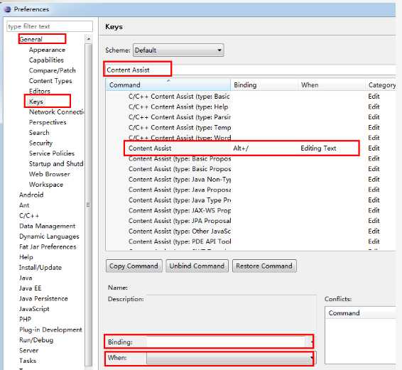Sort by the Command column header
The width and height of the screenshot is (402, 370).
click(x=168, y=85)
